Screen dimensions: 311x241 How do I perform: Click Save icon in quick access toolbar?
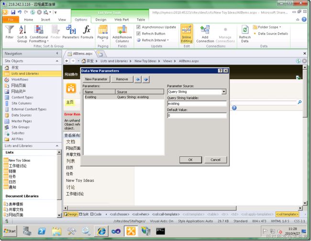click(x=13, y=12)
